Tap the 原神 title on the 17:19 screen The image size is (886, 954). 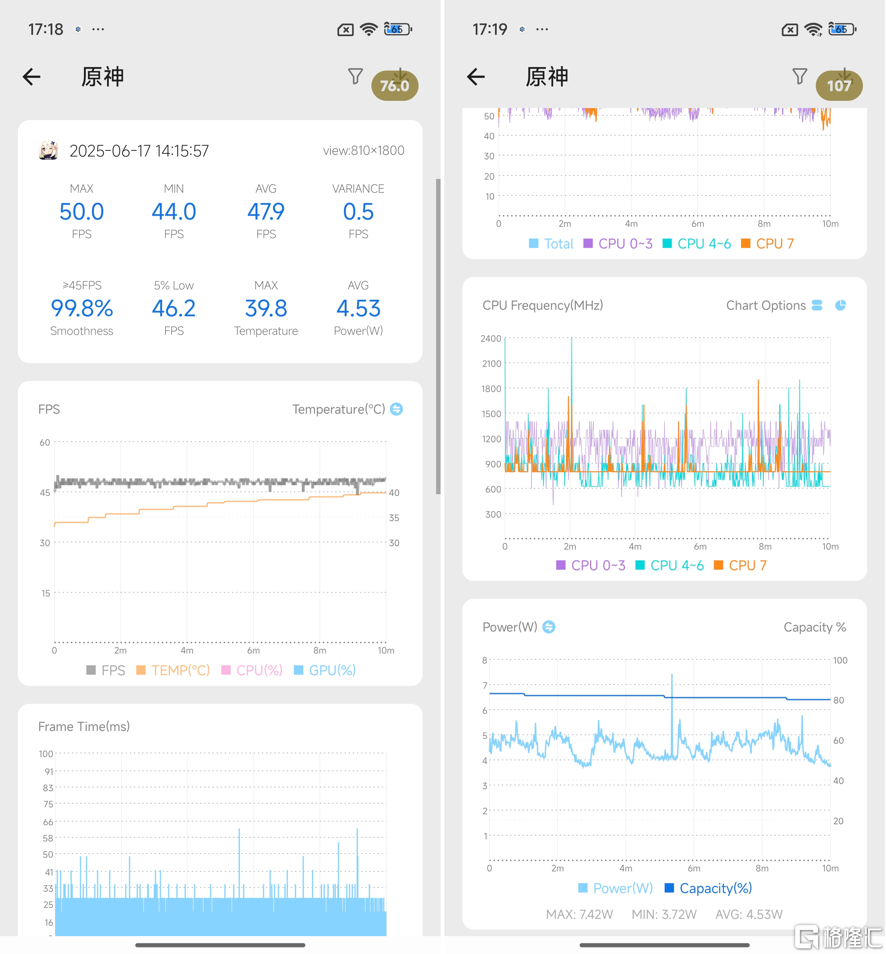click(x=547, y=77)
